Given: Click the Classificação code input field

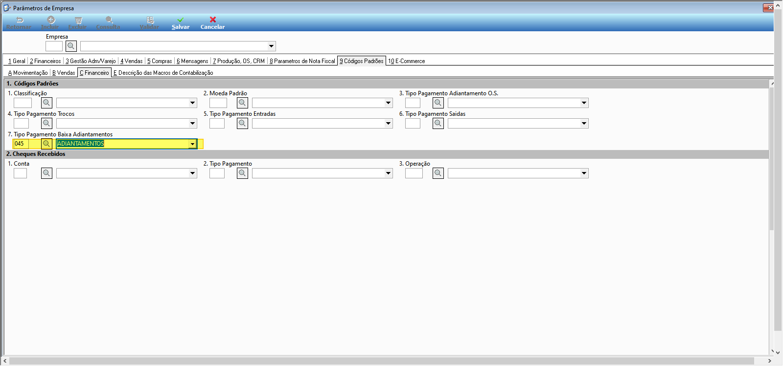Looking at the screenshot, I should (23, 103).
